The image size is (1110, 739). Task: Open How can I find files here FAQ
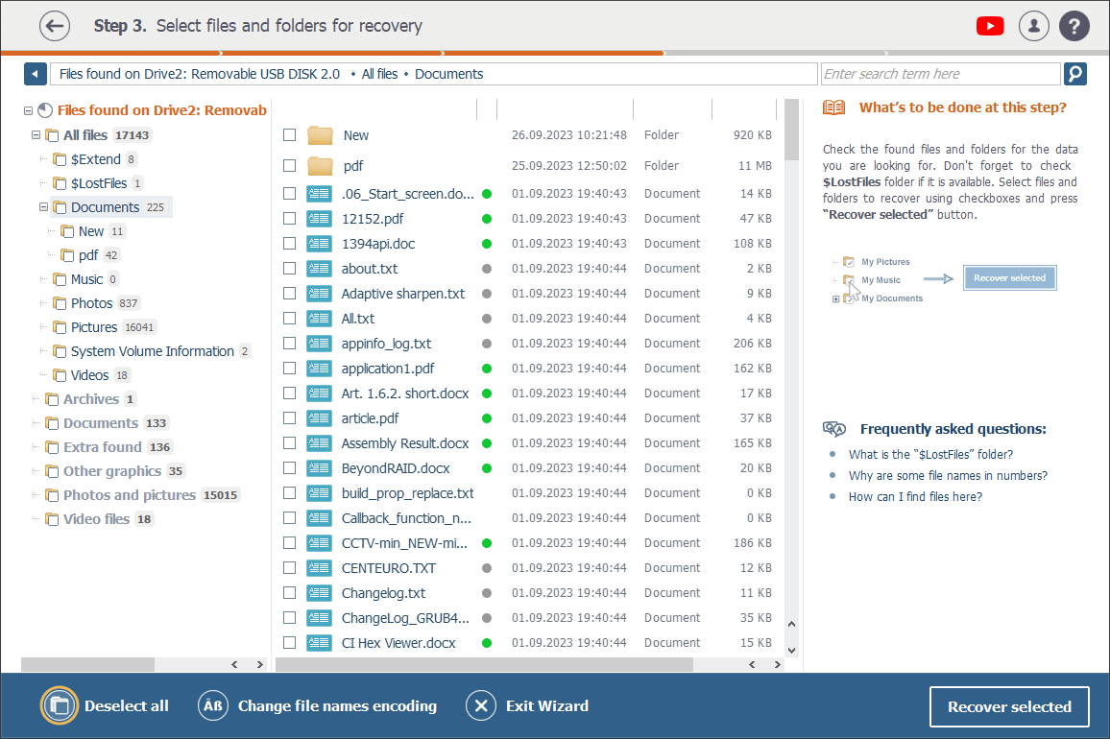915,497
